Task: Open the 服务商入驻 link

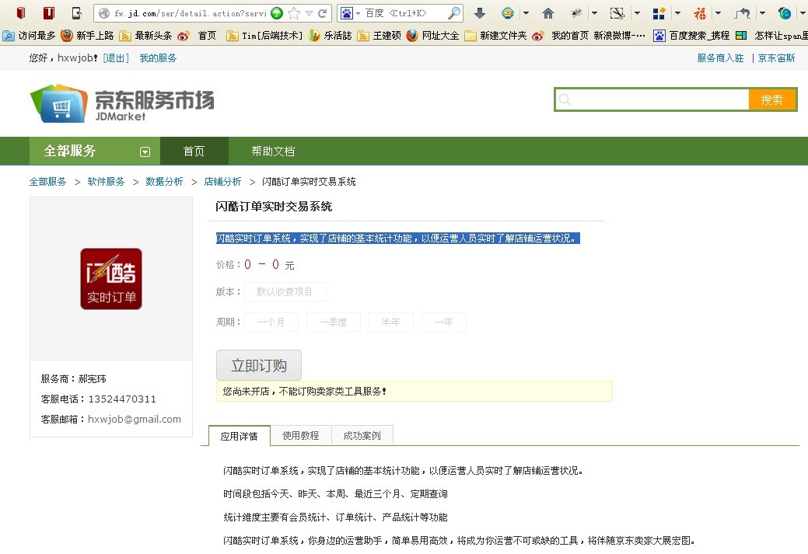Action: click(720, 57)
